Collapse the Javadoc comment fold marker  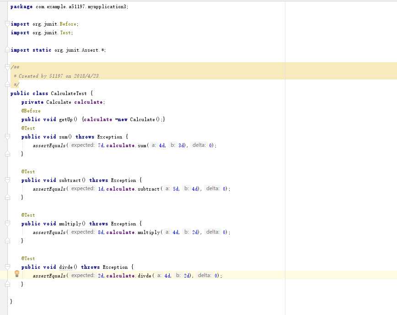coord(8,67)
